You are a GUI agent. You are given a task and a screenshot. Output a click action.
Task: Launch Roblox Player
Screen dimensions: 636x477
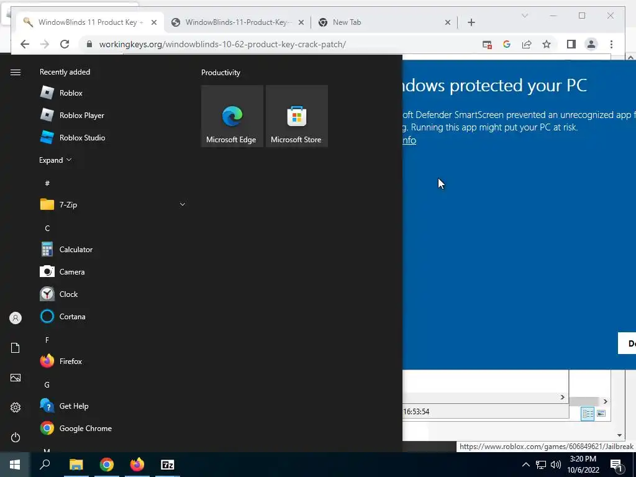(x=113, y=115)
